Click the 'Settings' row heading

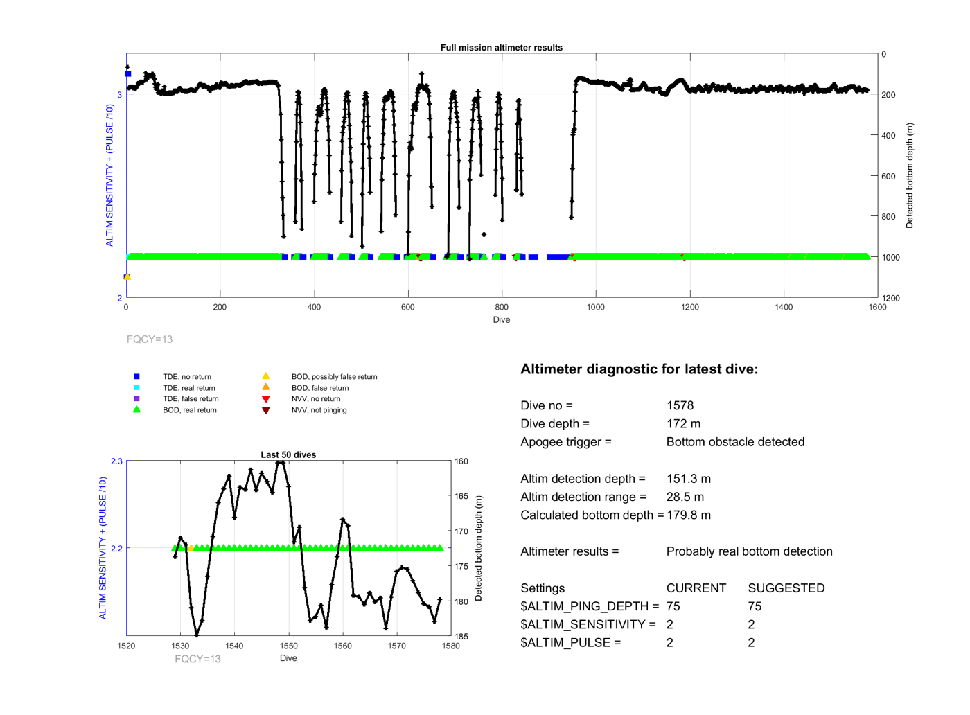coord(543,588)
